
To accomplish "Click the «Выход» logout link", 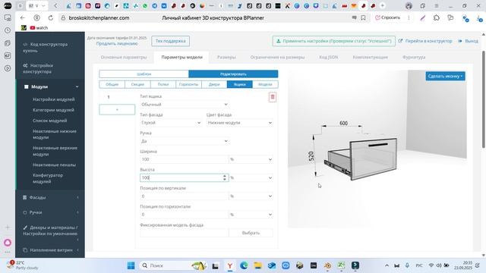I will click(468, 41).
